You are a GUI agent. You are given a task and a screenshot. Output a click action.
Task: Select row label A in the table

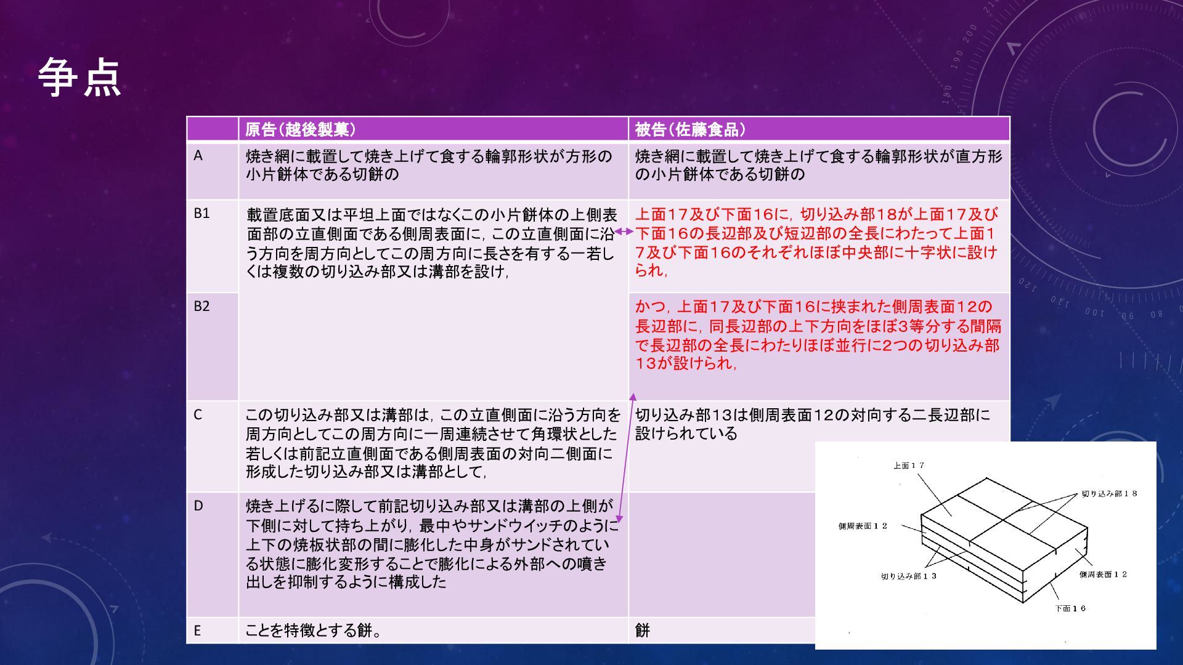[198, 156]
